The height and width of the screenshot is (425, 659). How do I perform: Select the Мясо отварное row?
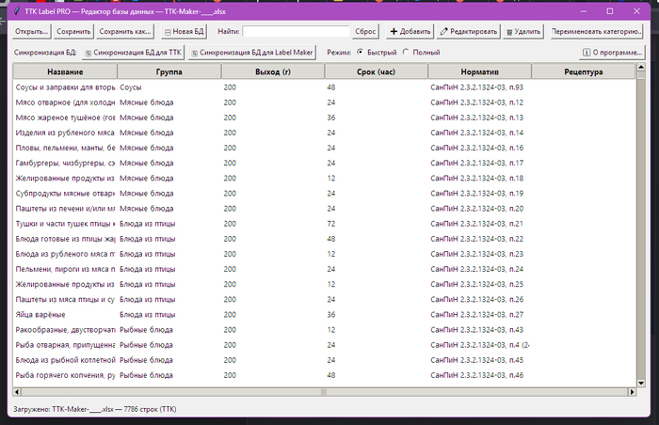tap(324, 102)
